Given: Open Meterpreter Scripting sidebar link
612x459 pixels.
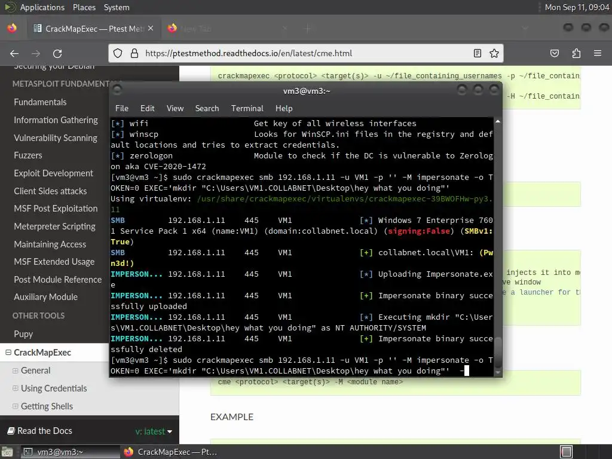Looking at the screenshot, I should click(54, 227).
